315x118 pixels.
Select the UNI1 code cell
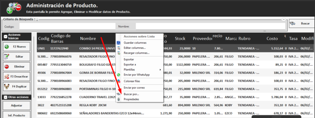41,48
